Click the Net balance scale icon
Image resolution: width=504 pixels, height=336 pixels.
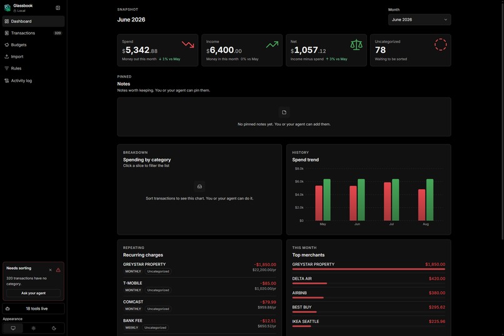pos(356,44)
